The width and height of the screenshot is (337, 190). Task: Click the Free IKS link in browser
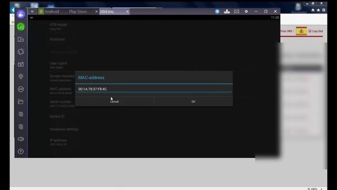tap(286, 31)
